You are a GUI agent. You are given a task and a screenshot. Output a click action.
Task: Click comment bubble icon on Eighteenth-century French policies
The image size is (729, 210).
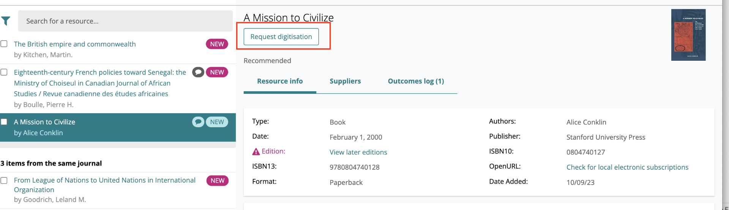[x=198, y=72]
